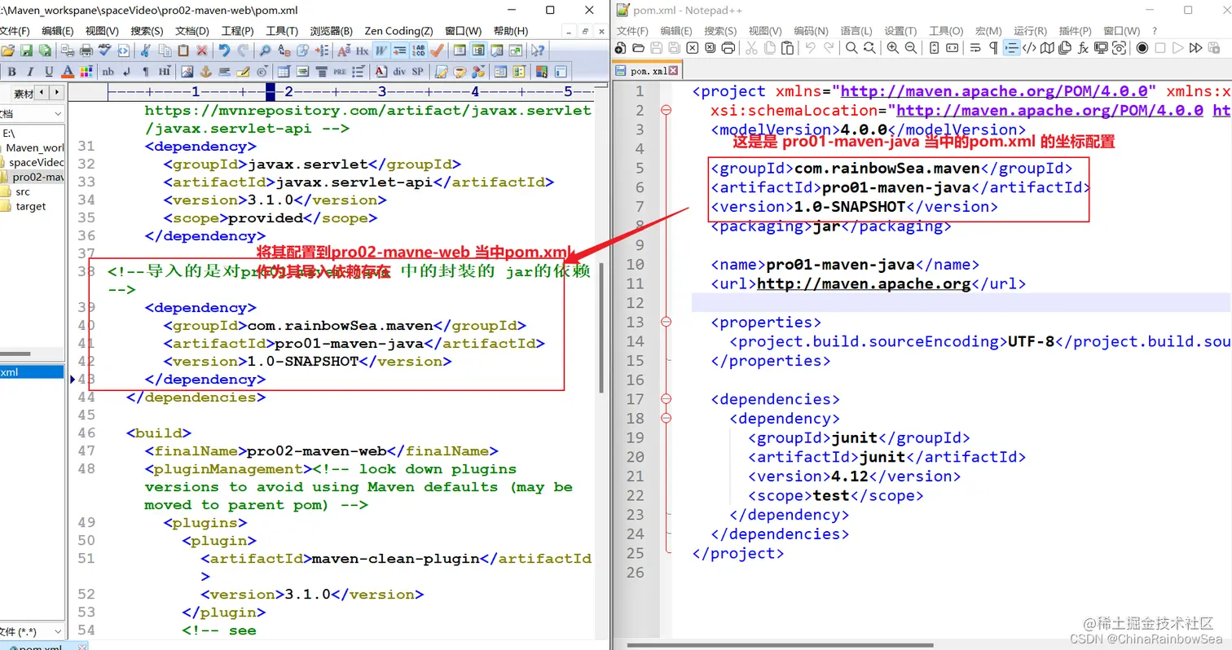Collapse the dependency fold marker in Notepad++
The width and height of the screenshot is (1232, 650).
pos(666,419)
